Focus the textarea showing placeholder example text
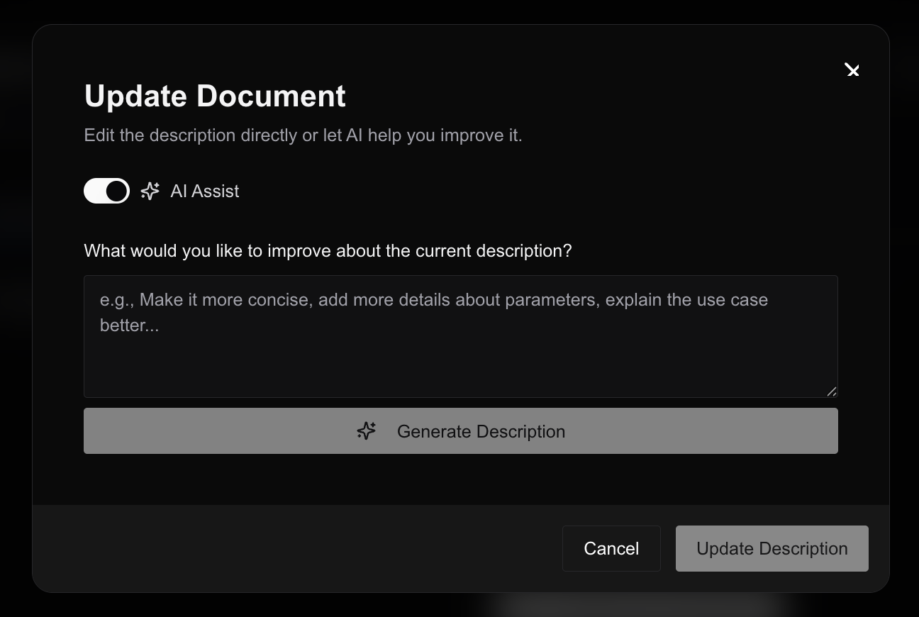Image resolution: width=919 pixels, height=617 pixels. point(460,336)
